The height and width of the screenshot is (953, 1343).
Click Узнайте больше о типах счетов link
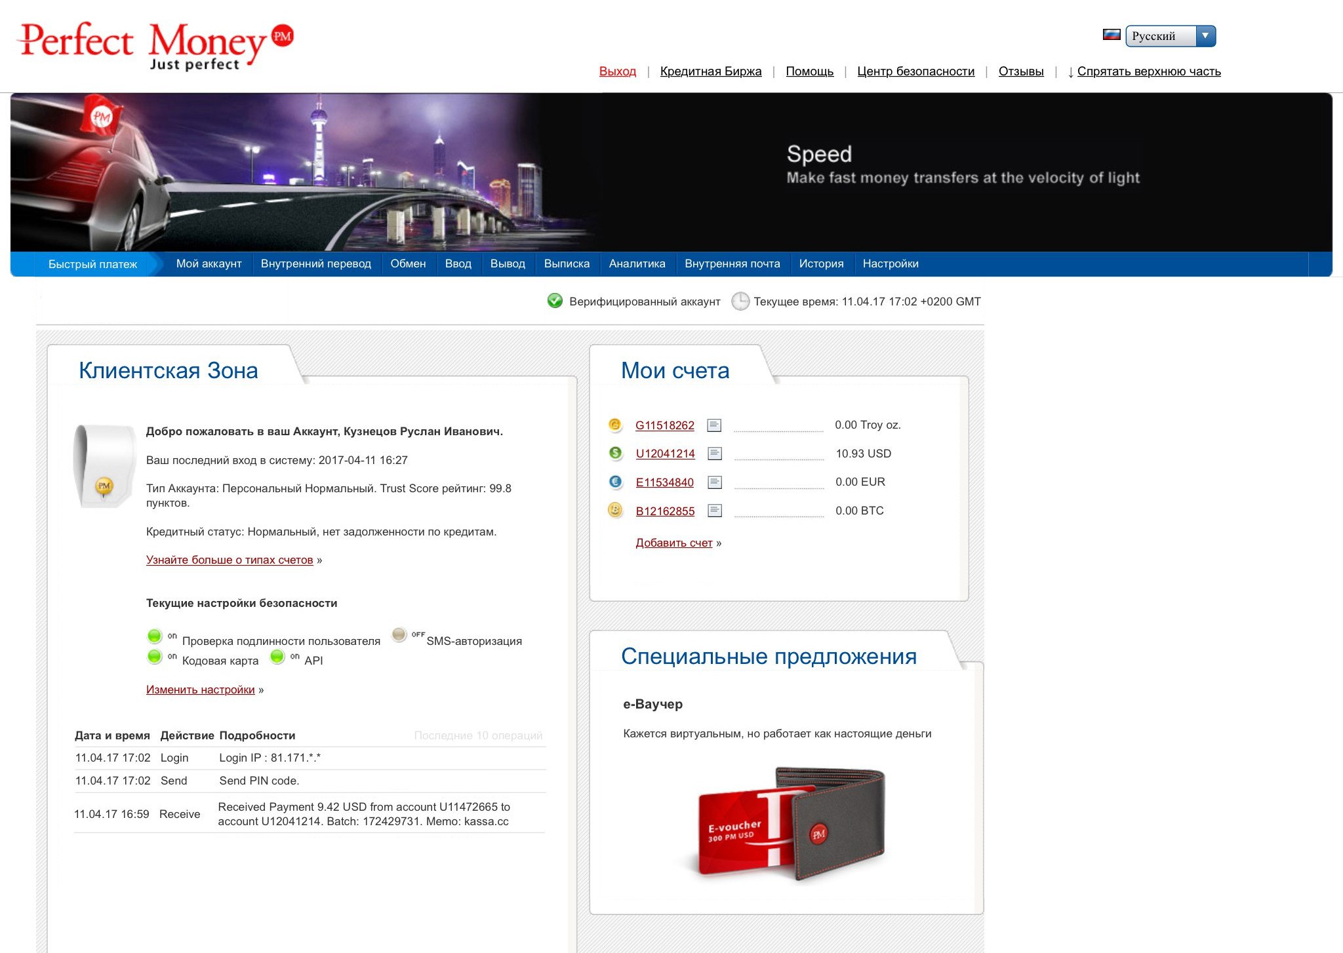coord(230,560)
